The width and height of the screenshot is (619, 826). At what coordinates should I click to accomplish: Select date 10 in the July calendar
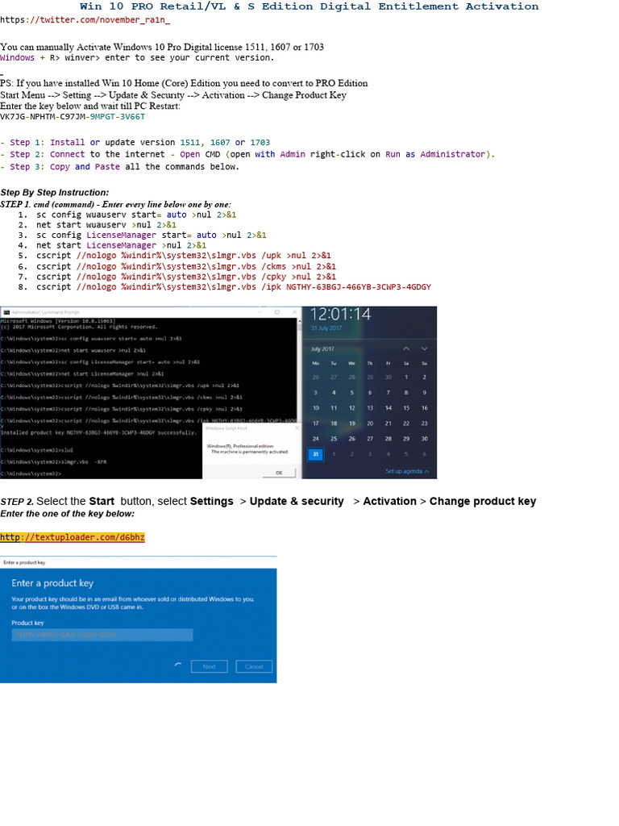point(316,407)
